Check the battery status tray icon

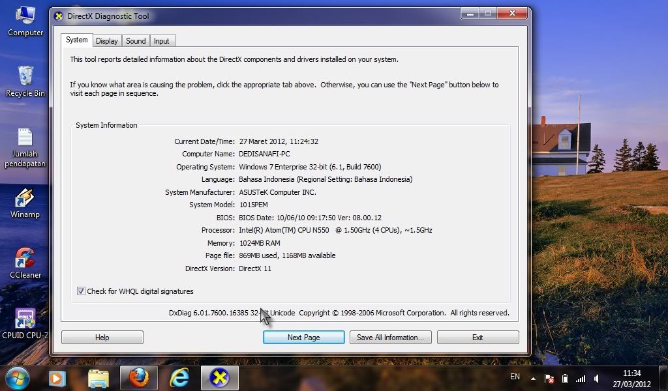565,378
